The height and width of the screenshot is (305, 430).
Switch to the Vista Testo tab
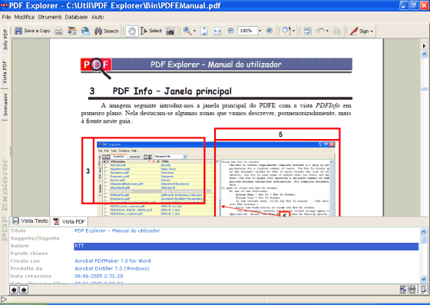[x=31, y=220]
